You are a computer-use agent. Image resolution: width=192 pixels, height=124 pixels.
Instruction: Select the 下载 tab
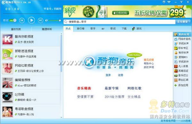[x=124, y=29]
